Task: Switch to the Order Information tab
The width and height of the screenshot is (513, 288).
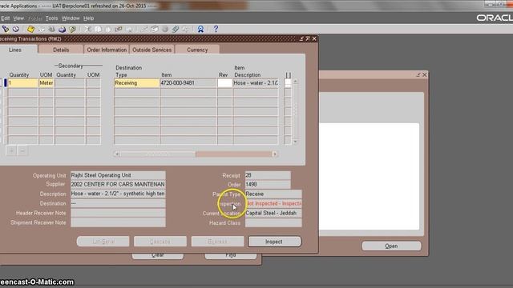Action: 107,50
